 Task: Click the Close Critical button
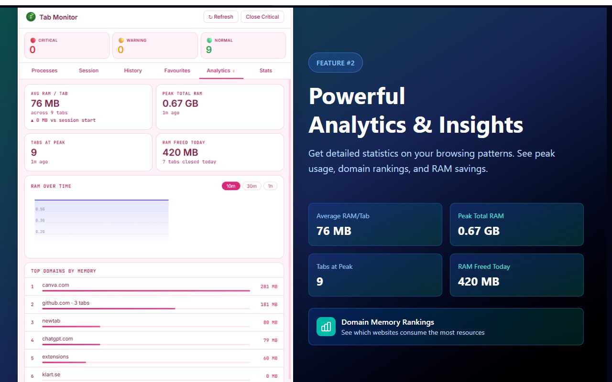262,17
